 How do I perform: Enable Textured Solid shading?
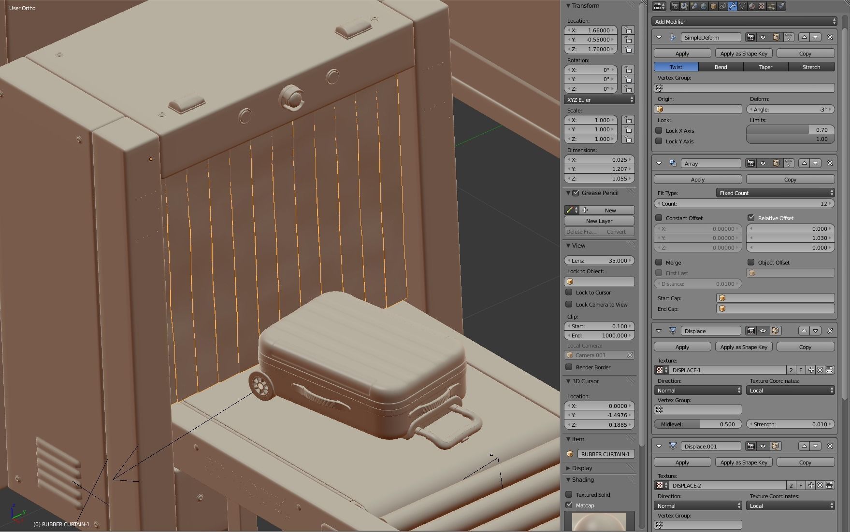pyautogui.click(x=569, y=494)
